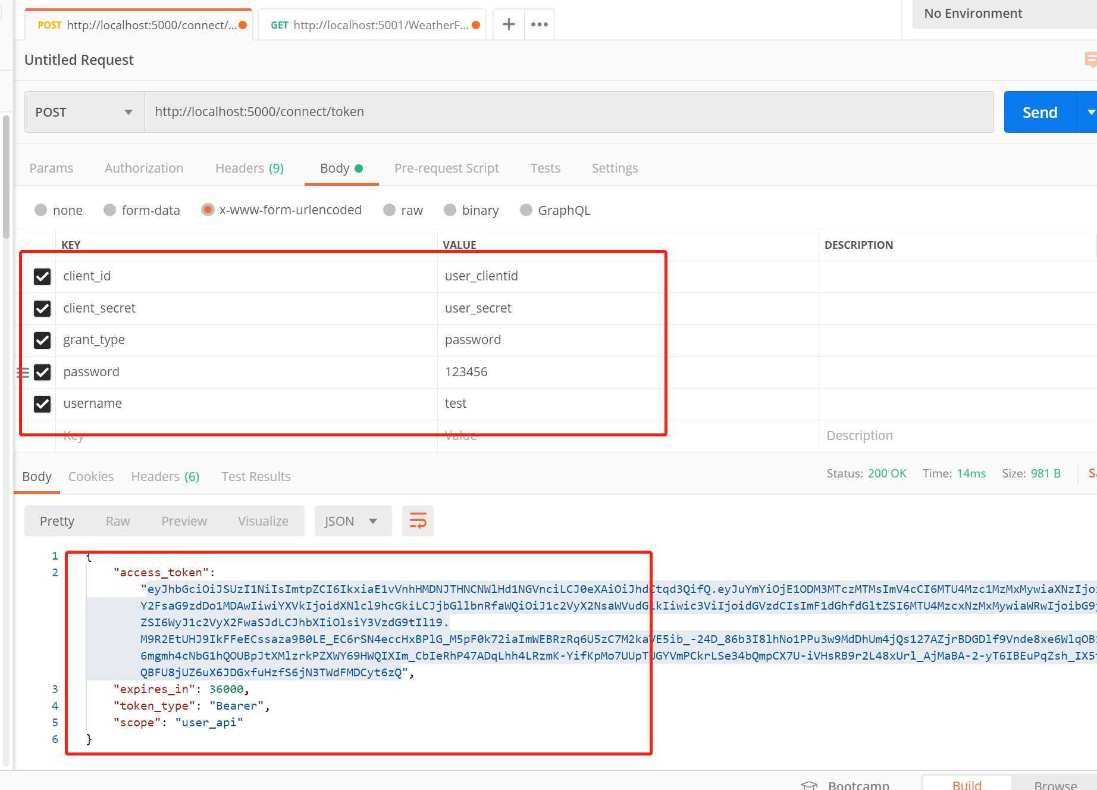The height and width of the screenshot is (790, 1097).
Task: Click the orange unsaved dot on POST tab
Action: coord(243,25)
